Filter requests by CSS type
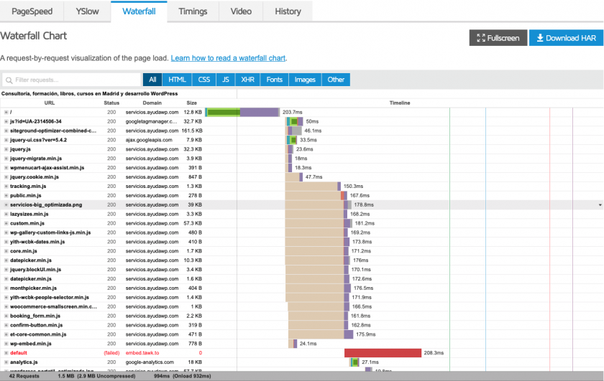 click(x=204, y=80)
